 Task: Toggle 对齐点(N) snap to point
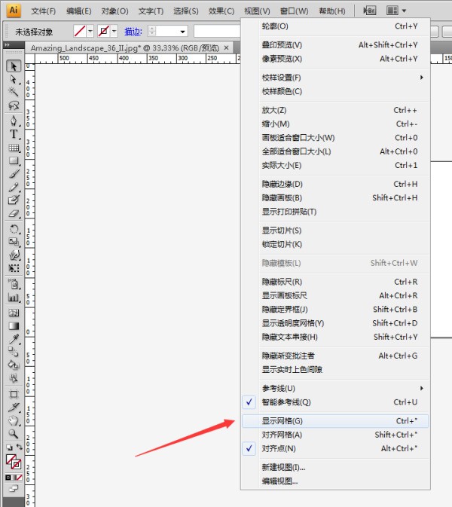pyautogui.click(x=335, y=448)
